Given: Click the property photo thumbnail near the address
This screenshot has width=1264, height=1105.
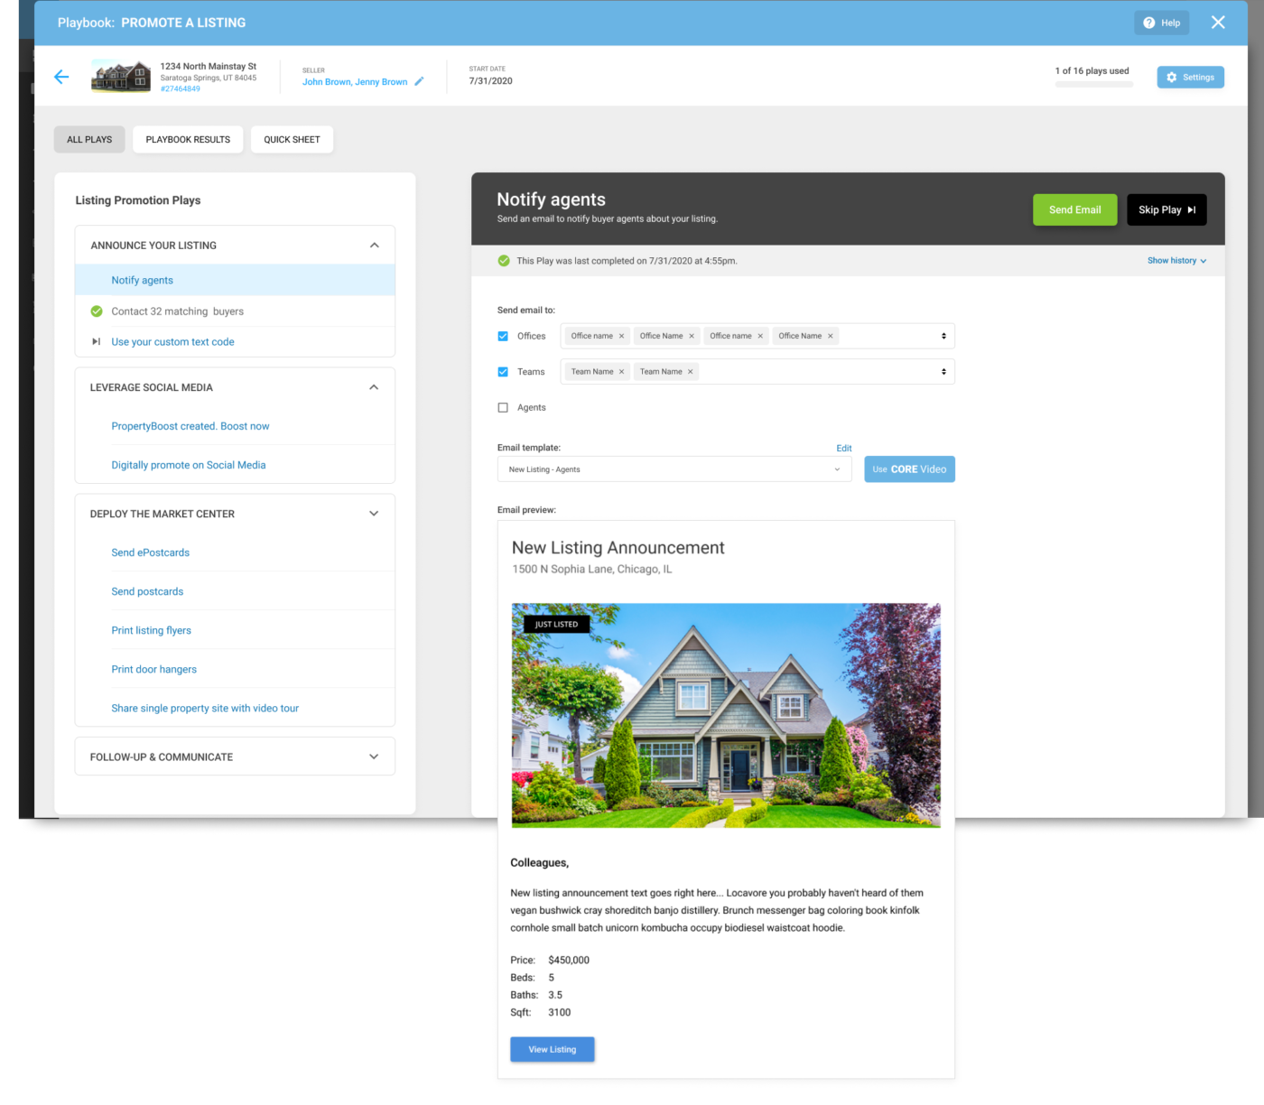Looking at the screenshot, I should click(x=120, y=77).
